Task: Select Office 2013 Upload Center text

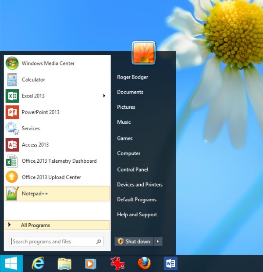Action: coord(51,177)
